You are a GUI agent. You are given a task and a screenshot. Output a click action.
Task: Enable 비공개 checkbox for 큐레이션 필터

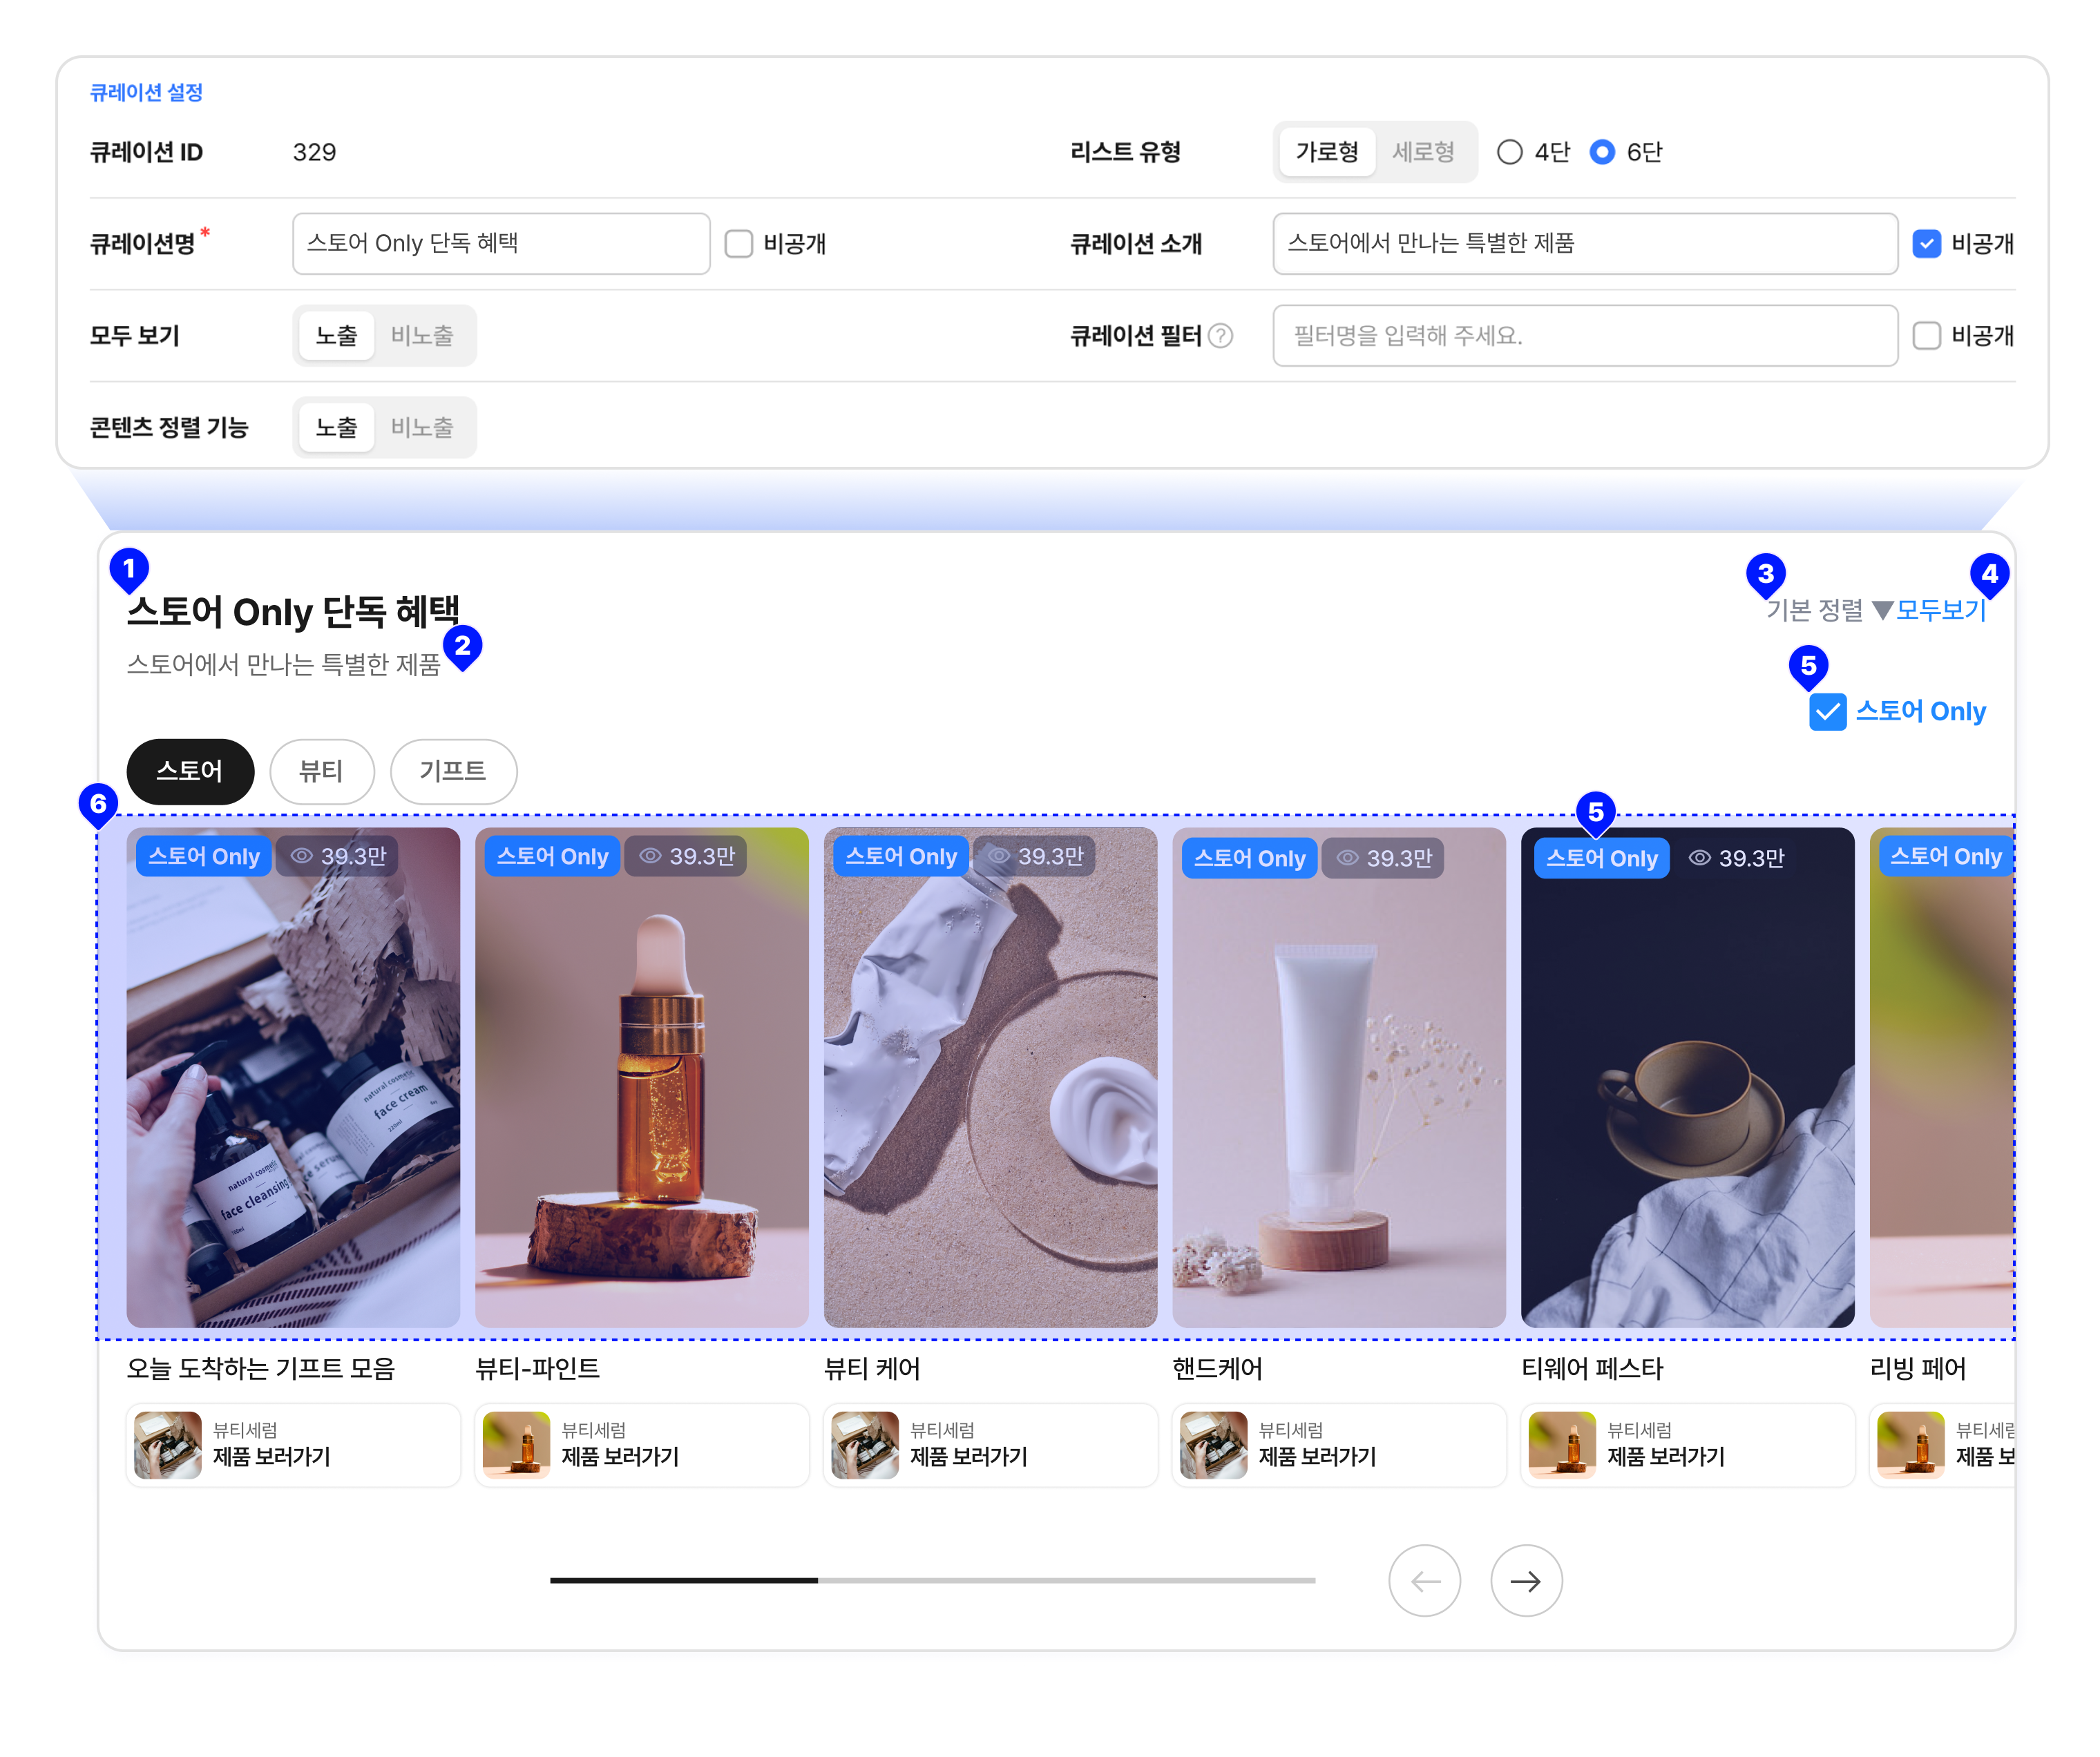(1926, 336)
